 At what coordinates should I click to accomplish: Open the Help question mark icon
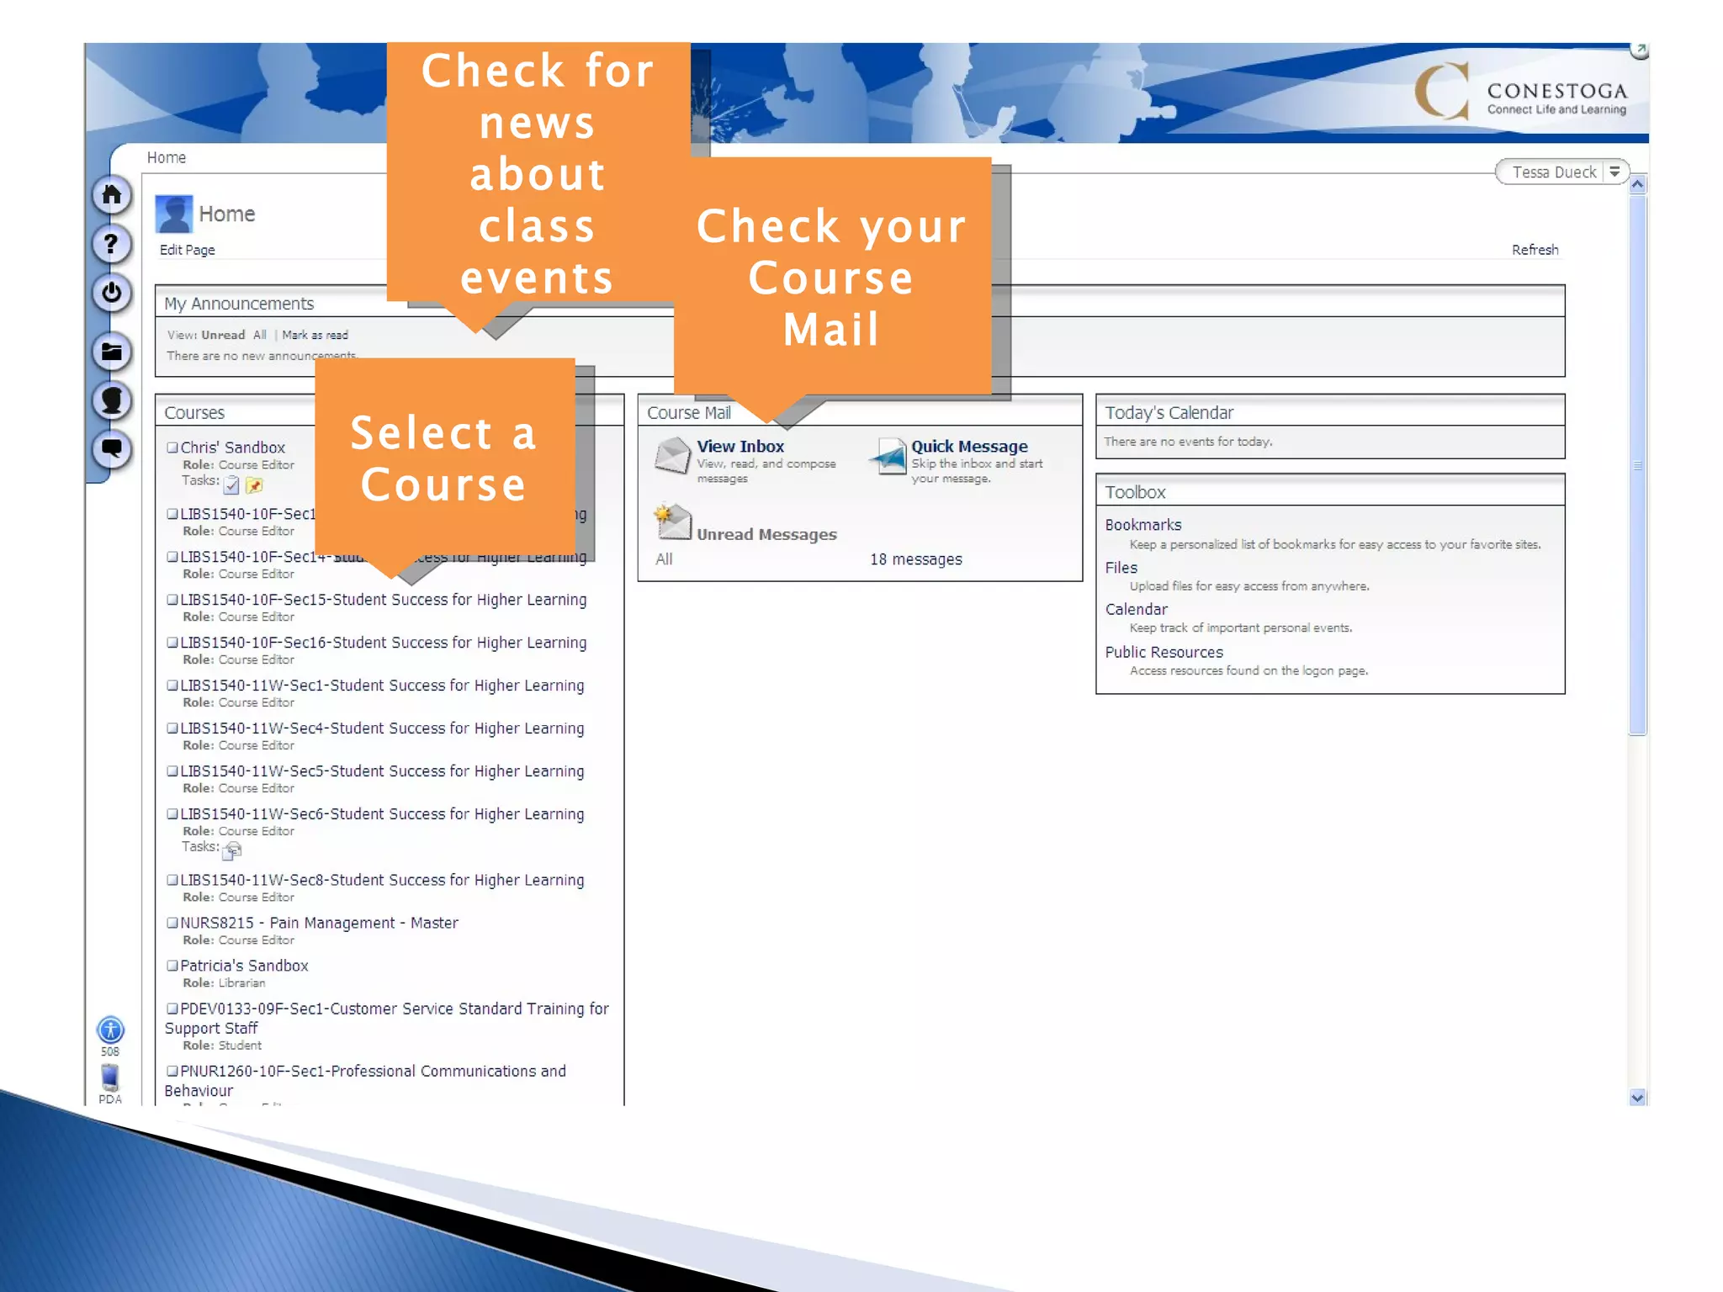coord(111,244)
